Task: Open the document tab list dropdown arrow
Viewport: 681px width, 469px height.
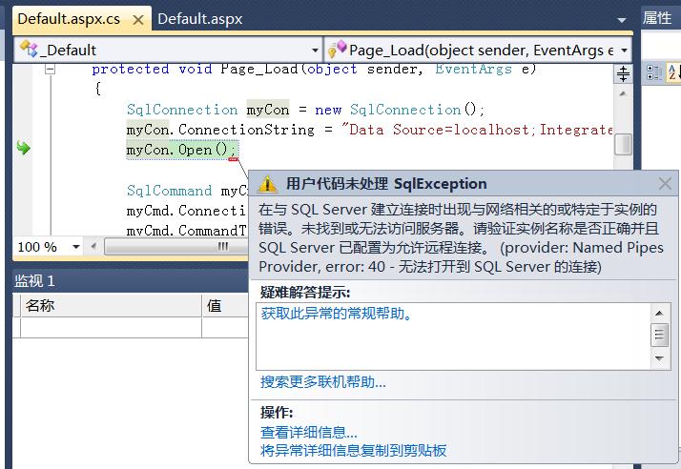Action: [x=621, y=19]
